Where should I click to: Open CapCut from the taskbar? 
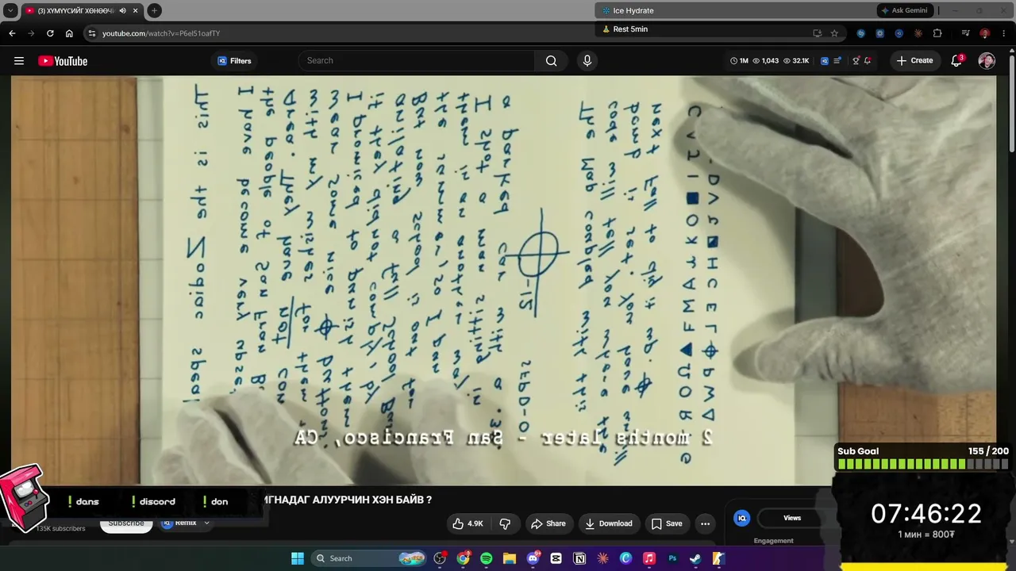[556, 558]
